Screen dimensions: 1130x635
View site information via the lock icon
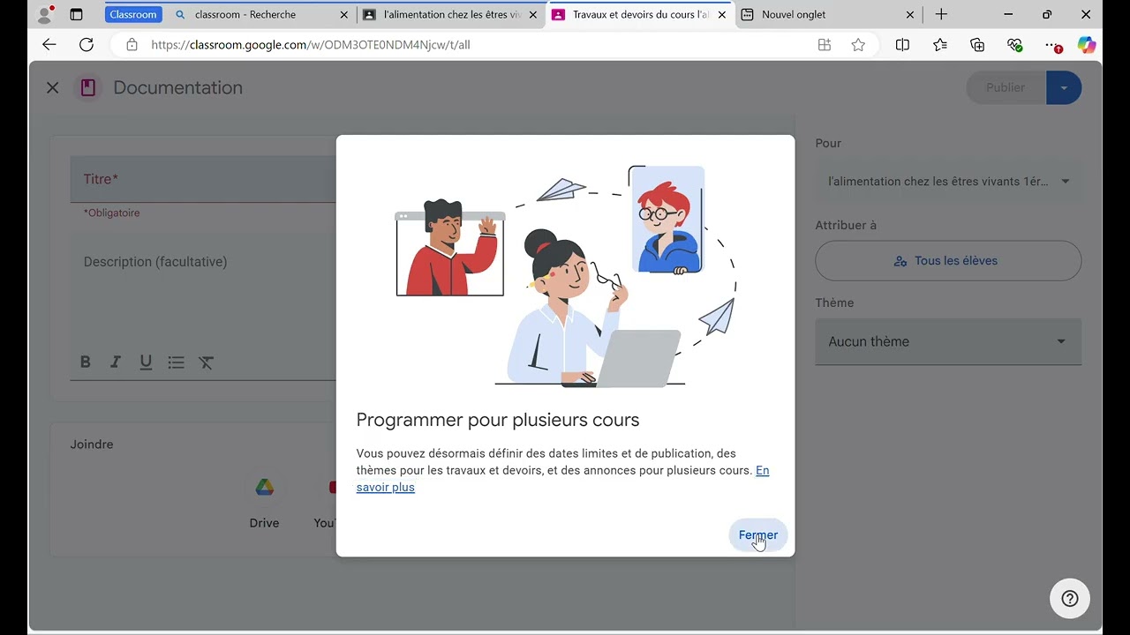coord(132,45)
